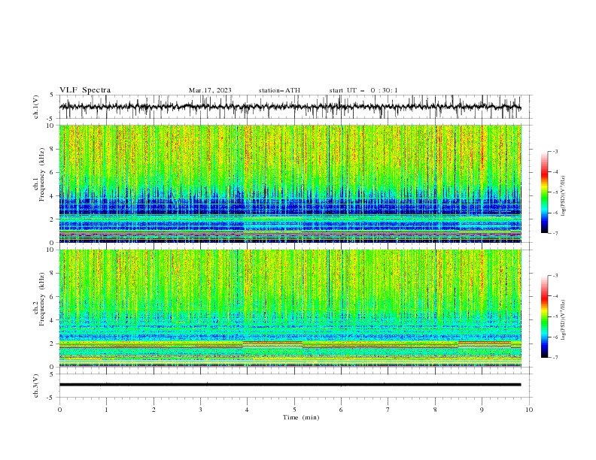Click the "-4" tick on ch.2 colorbar
The width and height of the screenshot is (596, 460).
pos(555,296)
